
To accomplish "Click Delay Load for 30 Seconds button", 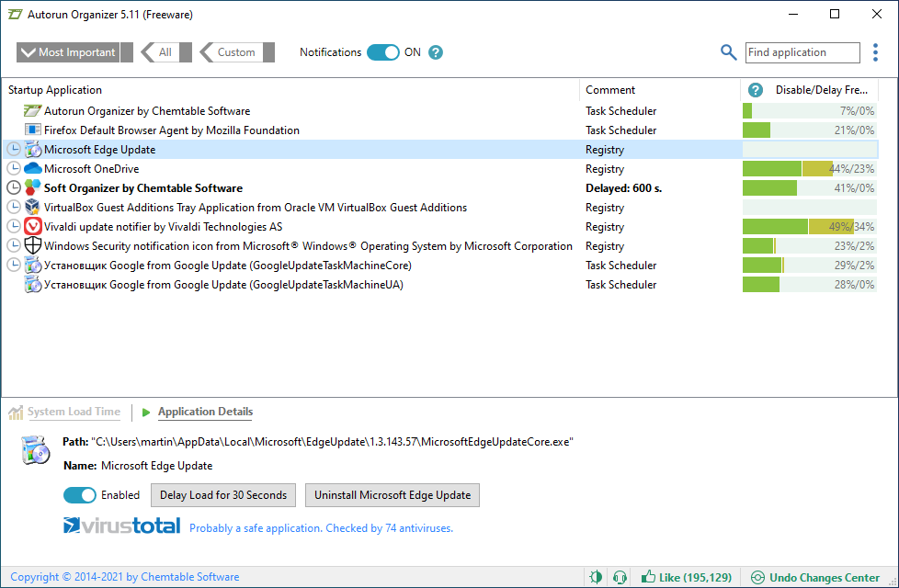I will (x=223, y=495).
